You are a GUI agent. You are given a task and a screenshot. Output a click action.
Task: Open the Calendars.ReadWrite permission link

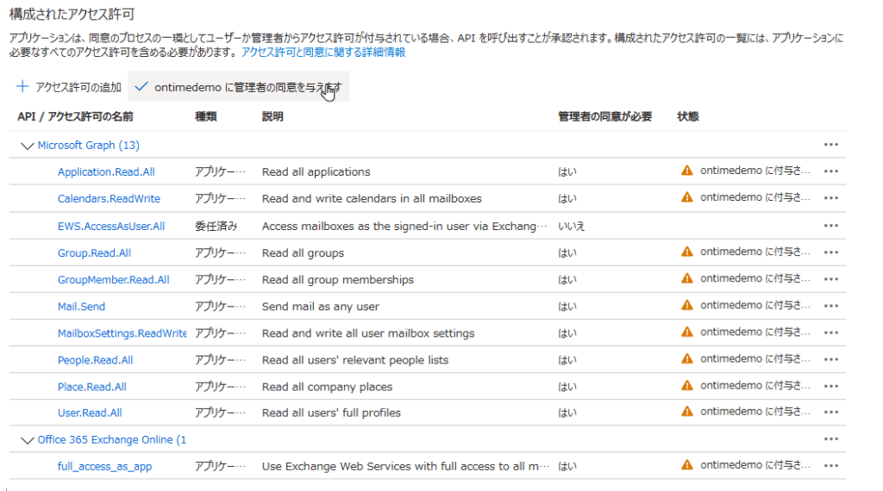pos(109,198)
